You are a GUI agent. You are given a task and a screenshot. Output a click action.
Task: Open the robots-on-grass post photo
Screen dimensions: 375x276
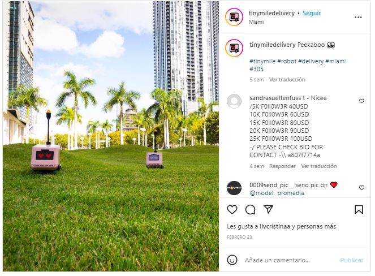pyautogui.click(x=111, y=136)
